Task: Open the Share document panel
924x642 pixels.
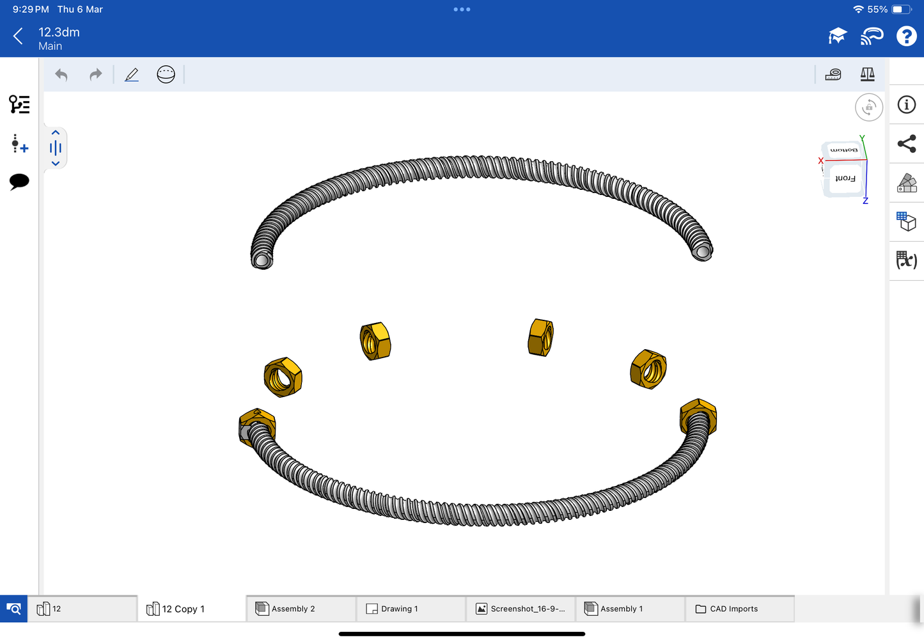Action: pos(906,144)
